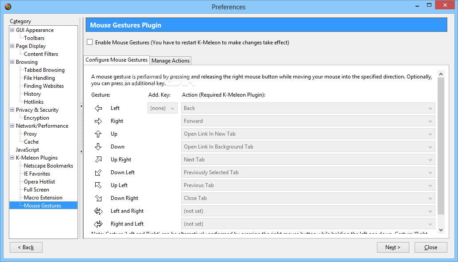This screenshot has width=458, height=262.
Task: Click the Up gesture arrow icon
Action: click(98, 134)
